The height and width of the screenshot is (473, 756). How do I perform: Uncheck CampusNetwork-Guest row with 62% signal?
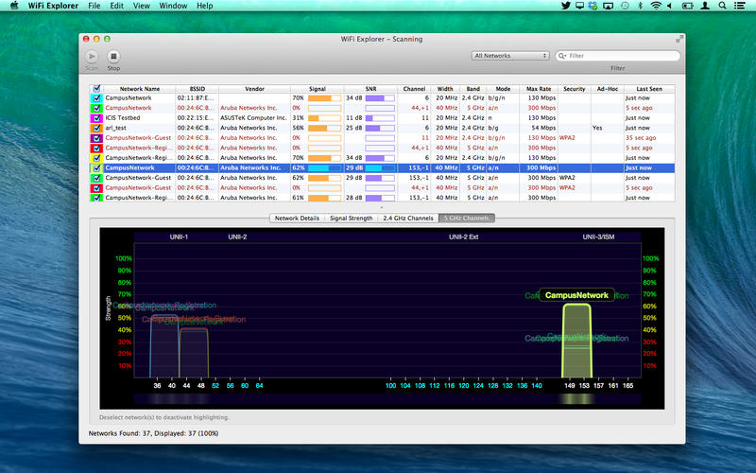96,178
